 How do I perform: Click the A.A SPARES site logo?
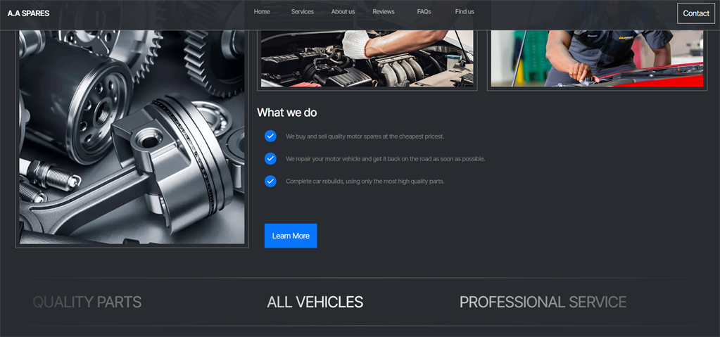pos(28,13)
